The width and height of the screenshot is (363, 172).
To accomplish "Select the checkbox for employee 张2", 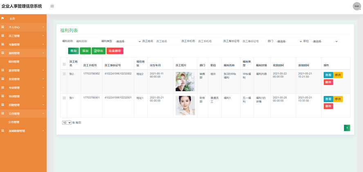I will point(64,74).
